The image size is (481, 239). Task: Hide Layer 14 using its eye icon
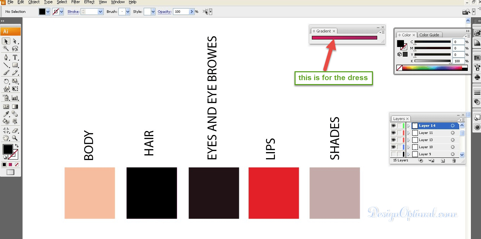click(x=393, y=126)
